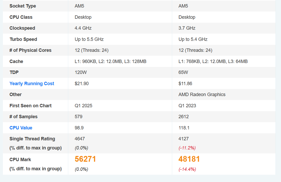This screenshot has height=182, width=281.
Task: Click the 120W TDP value
Action: [x=81, y=72]
